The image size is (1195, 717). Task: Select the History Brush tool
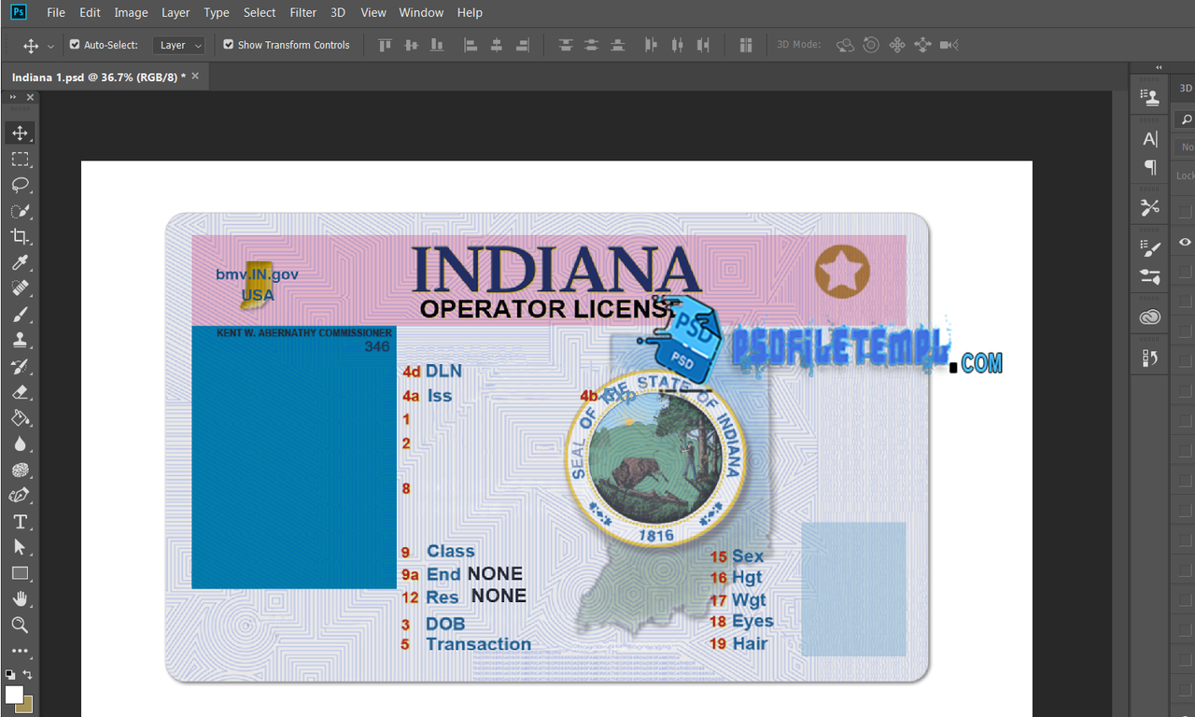[20, 366]
